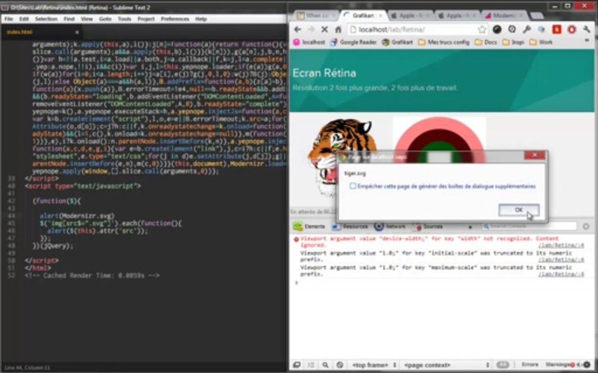Open the View menu in Sublime Text
598x373 pixels.
click(87, 19)
